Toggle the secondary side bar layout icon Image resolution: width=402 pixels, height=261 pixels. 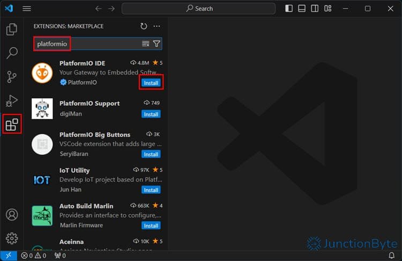click(x=315, y=9)
